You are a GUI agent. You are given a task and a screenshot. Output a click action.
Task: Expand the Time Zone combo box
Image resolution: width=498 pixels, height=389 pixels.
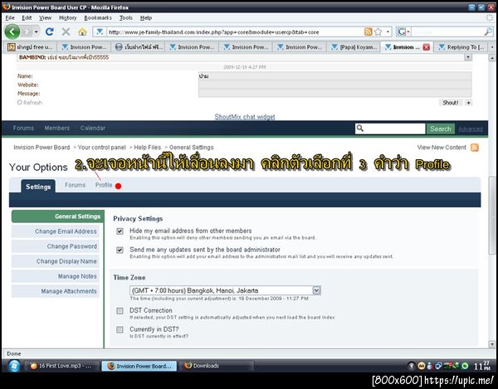tap(316, 290)
